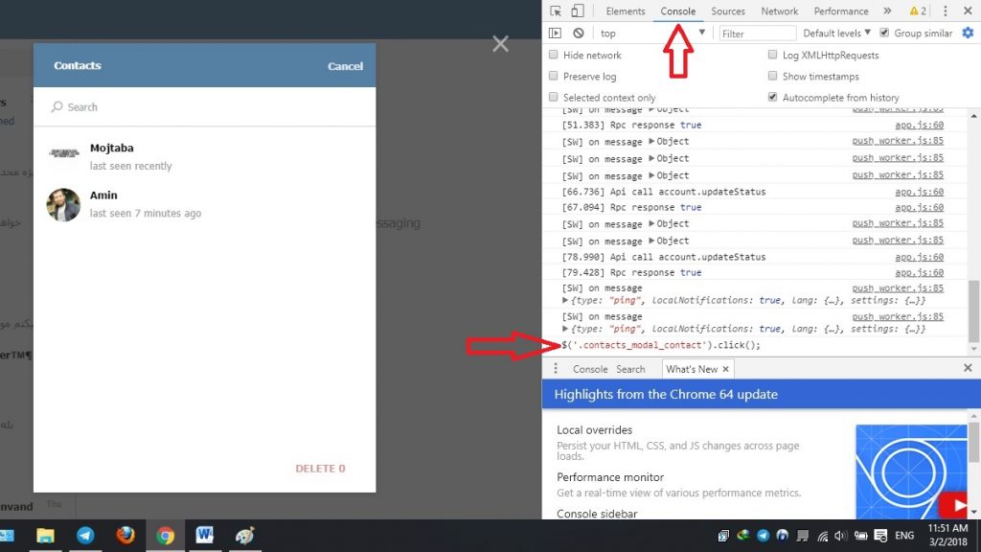Uncheck Autocomplete from history
The width and height of the screenshot is (981, 552).
(773, 98)
